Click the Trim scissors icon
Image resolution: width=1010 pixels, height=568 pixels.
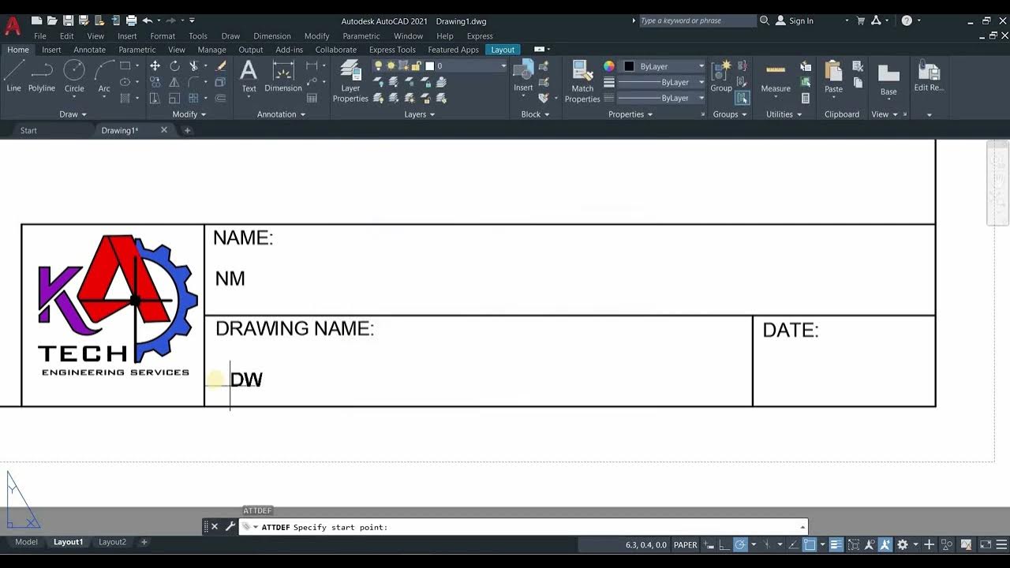pos(194,66)
